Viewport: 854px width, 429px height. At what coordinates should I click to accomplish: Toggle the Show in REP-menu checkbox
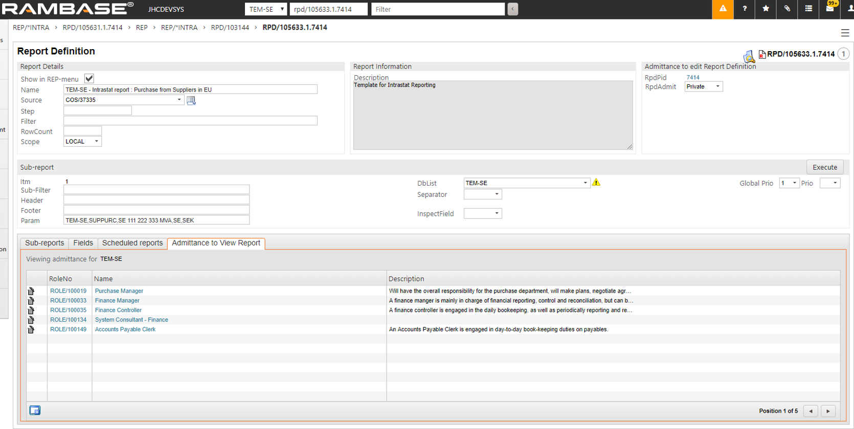click(89, 79)
